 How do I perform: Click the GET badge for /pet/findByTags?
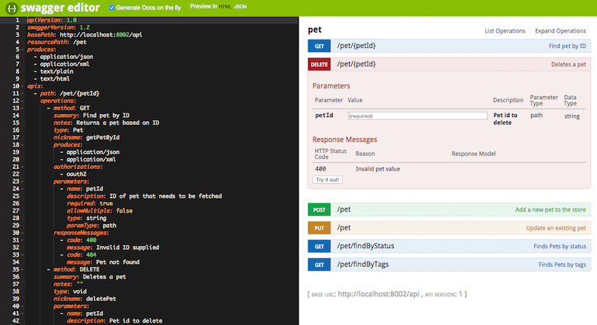[319, 264]
